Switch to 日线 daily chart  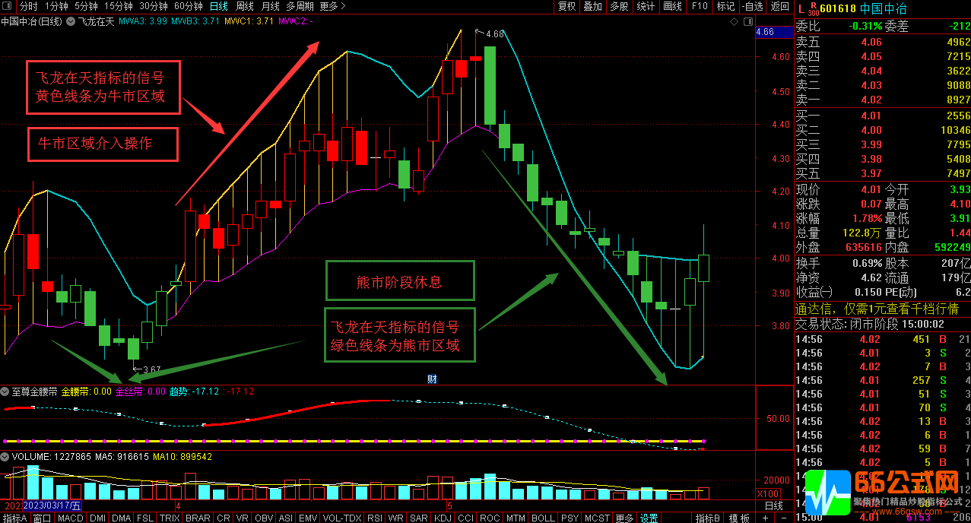point(219,6)
